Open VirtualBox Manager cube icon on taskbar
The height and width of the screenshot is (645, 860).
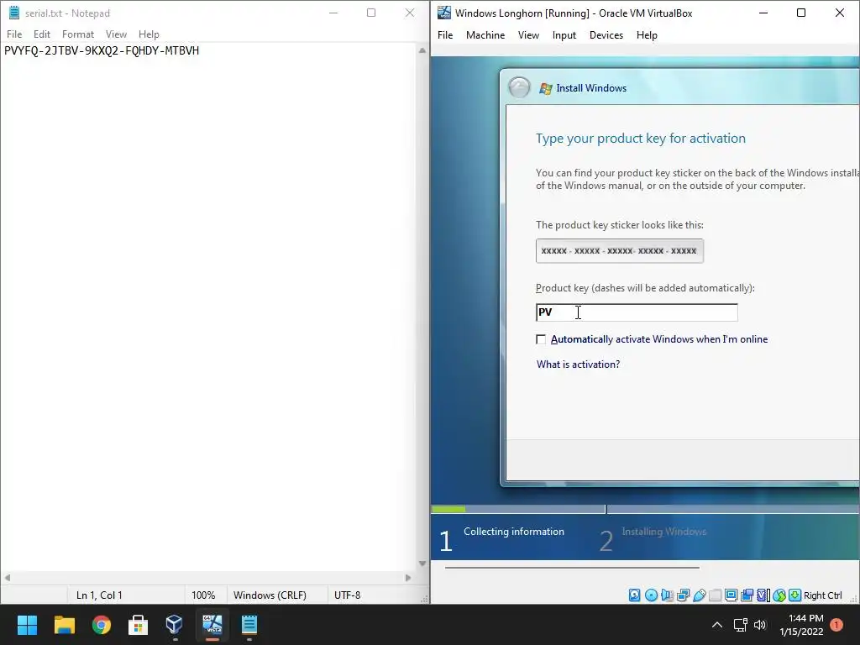[175, 624]
